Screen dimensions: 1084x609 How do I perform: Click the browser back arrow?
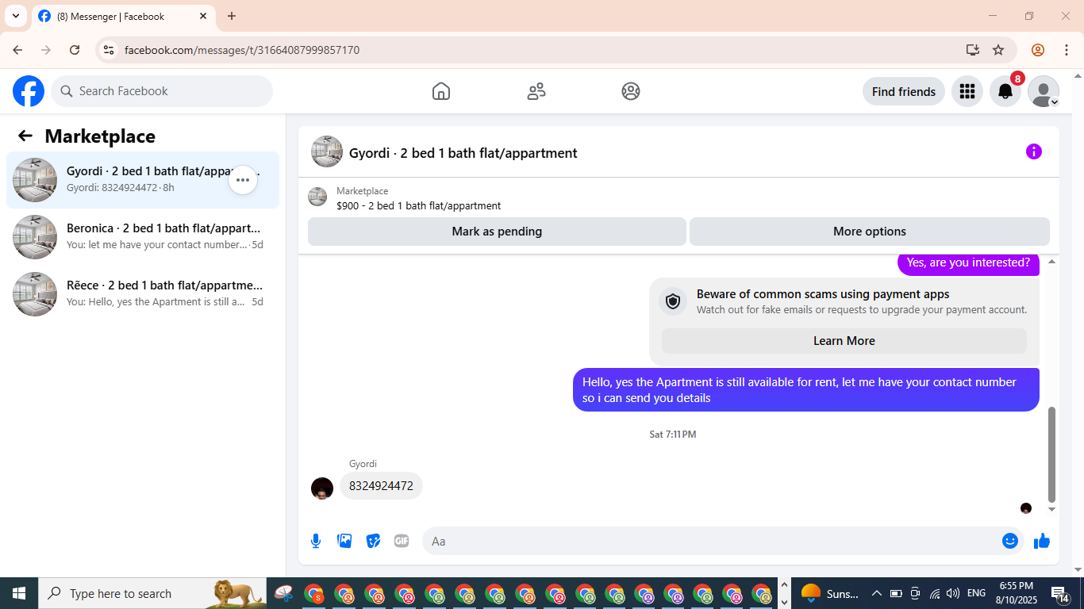pos(17,50)
